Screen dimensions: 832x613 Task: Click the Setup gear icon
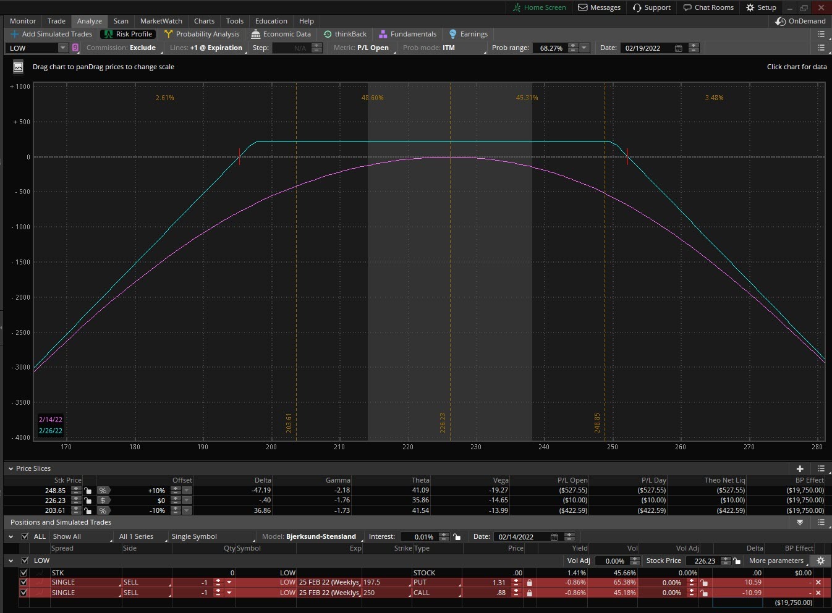(750, 7)
